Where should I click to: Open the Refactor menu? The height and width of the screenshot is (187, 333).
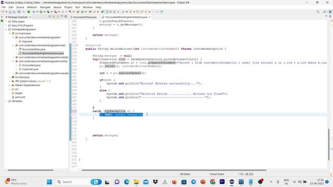[32, 7]
